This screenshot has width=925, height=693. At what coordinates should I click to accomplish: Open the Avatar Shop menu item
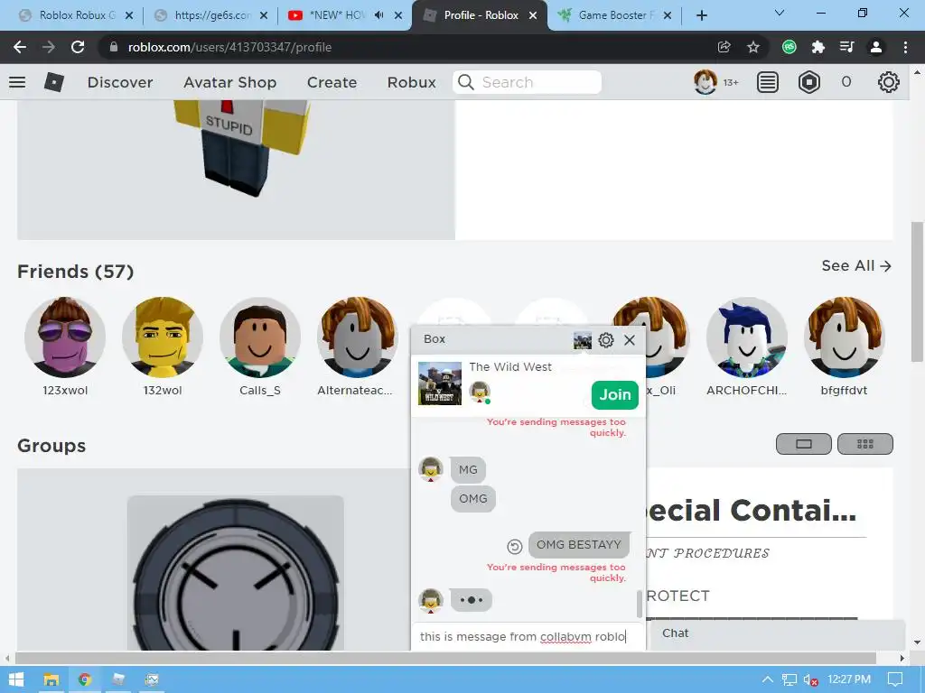pos(230,82)
